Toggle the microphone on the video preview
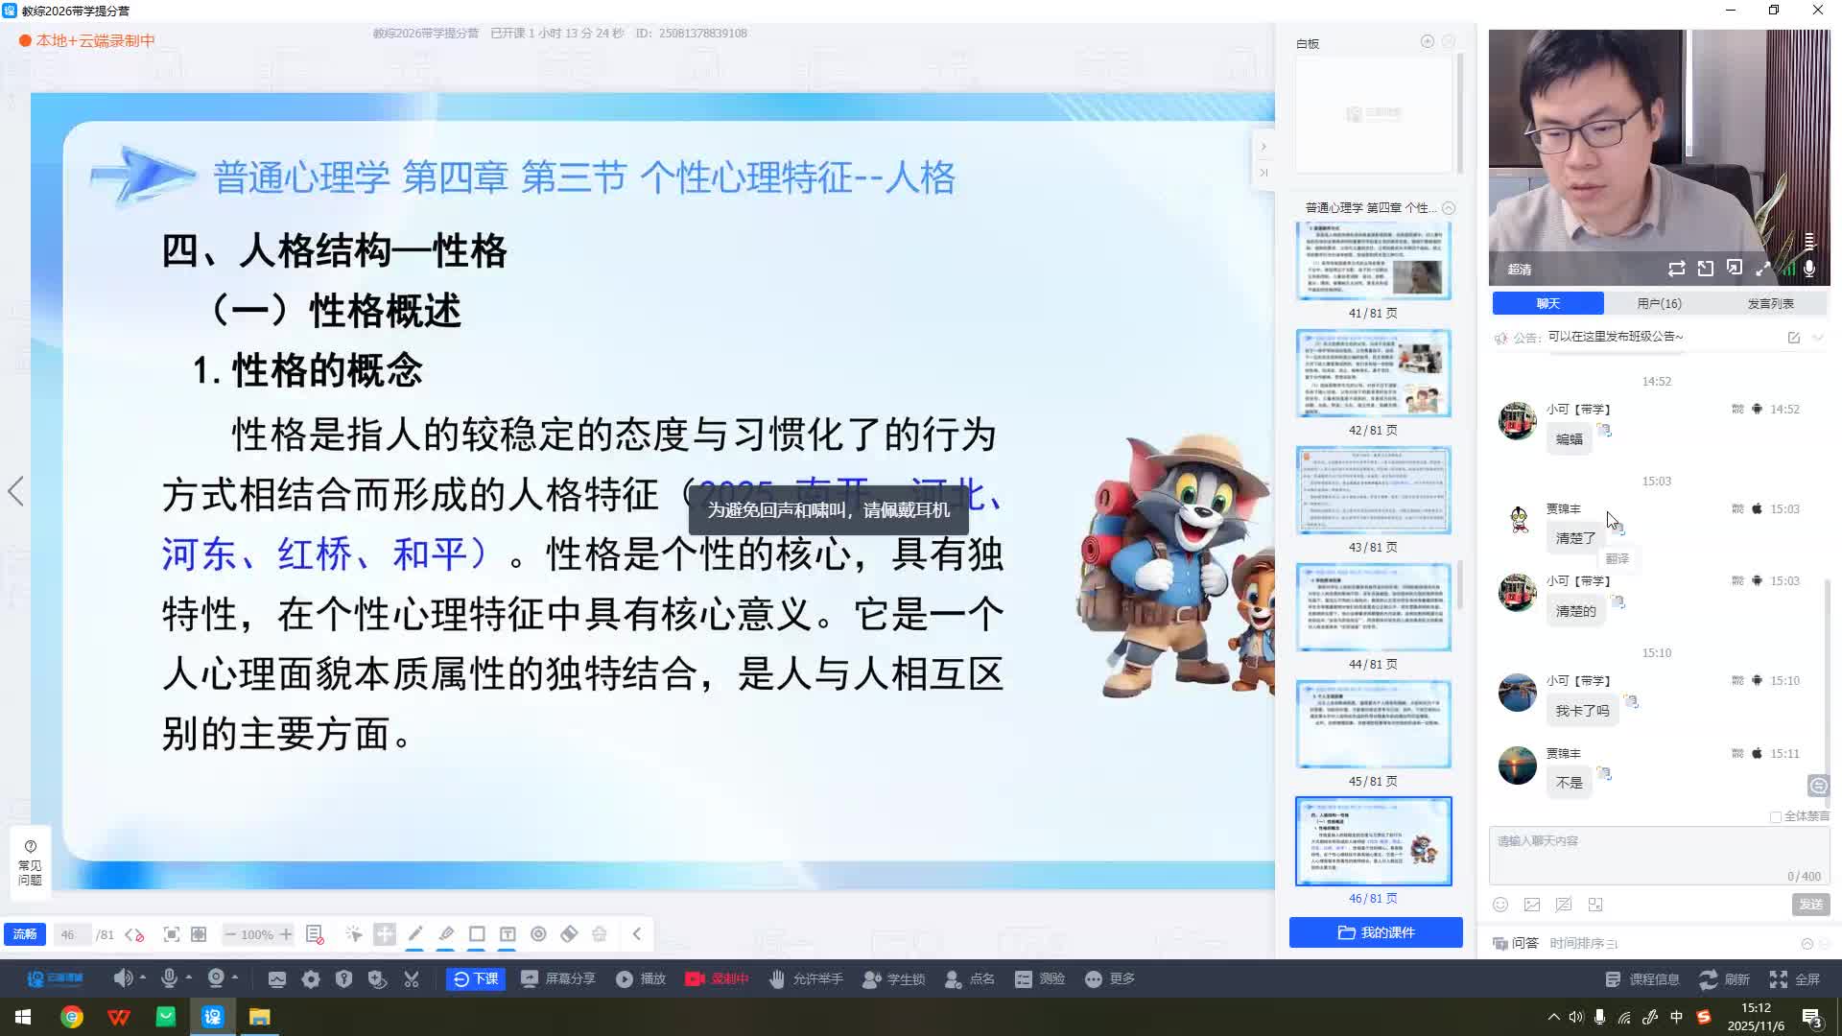Viewport: 1842px width, 1036px height. [x=1809, y=269]
